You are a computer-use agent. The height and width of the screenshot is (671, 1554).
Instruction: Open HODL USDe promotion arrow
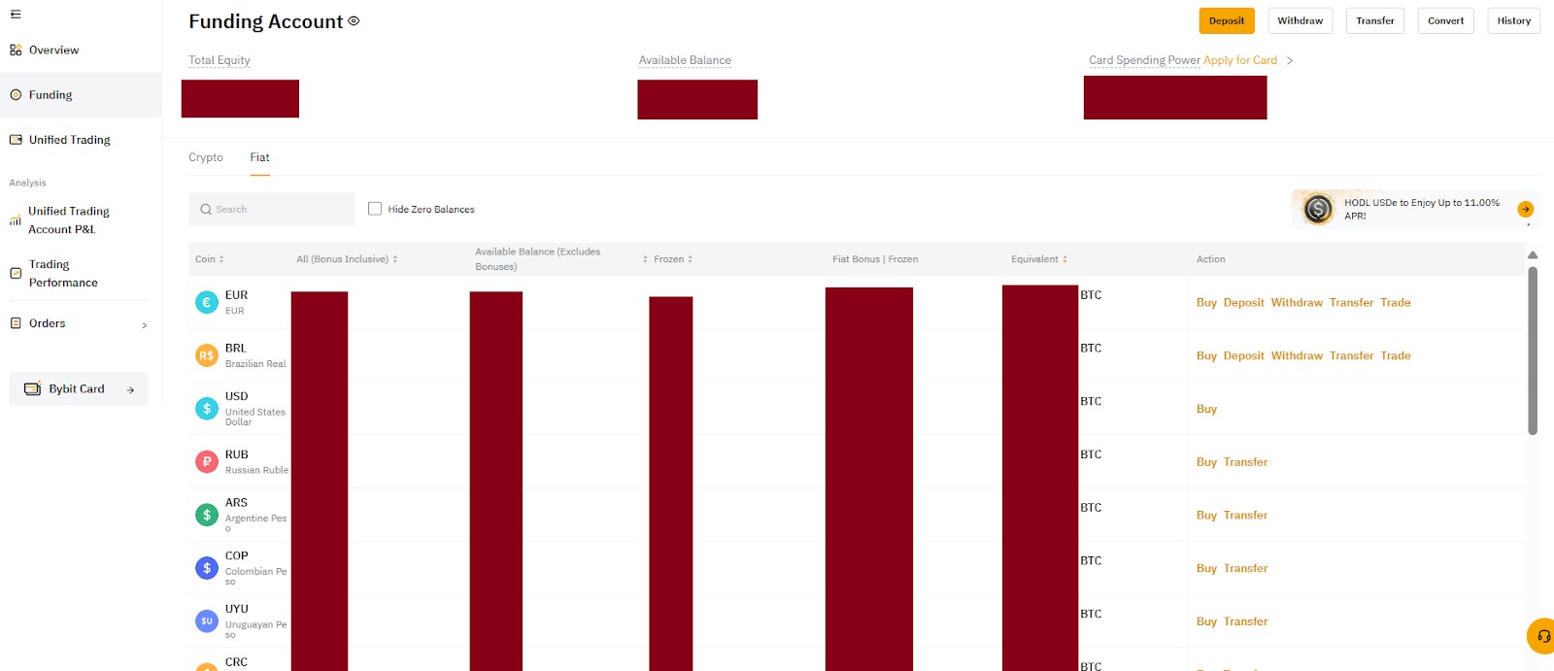[x=1525, y=209]
